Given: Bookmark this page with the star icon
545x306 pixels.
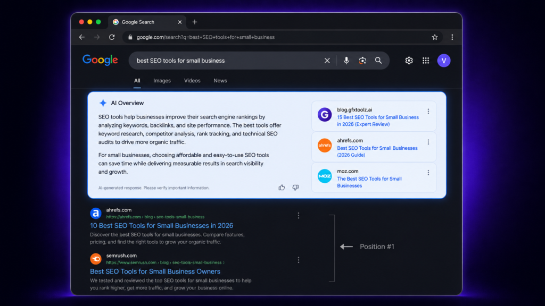Looking at the screenshot, I should (x=434, y=37).
